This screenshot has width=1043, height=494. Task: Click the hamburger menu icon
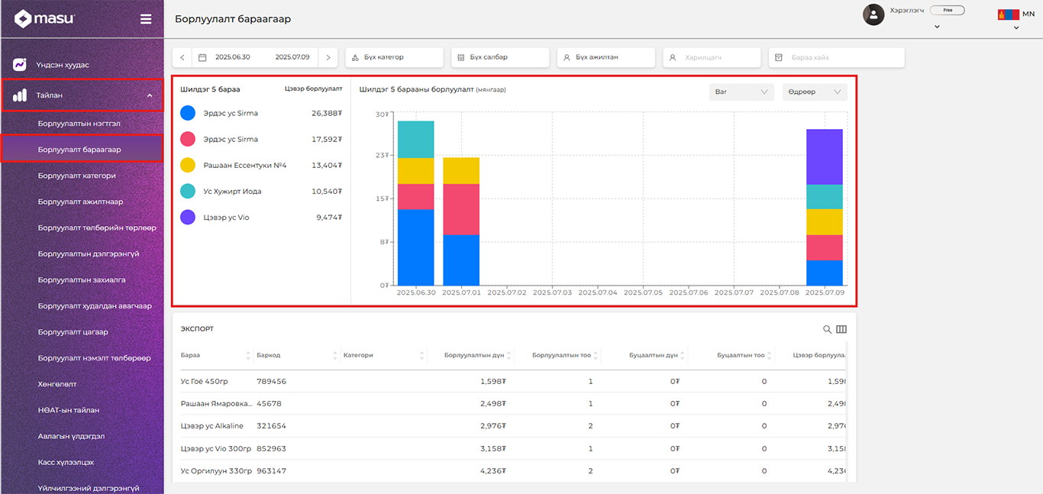click(x=146, y=19)
